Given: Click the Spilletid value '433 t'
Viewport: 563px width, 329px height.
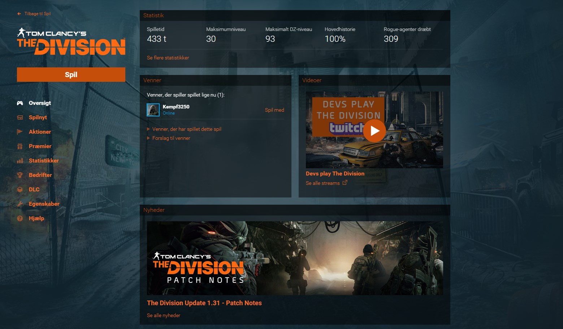Looking at the screenshot, I should pyautogui.click(x=157, y=39).
